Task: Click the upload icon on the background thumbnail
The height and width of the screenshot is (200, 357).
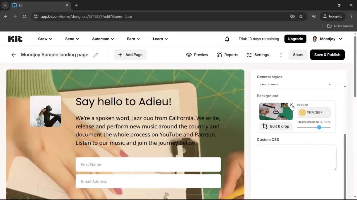Action: point(276,111)
